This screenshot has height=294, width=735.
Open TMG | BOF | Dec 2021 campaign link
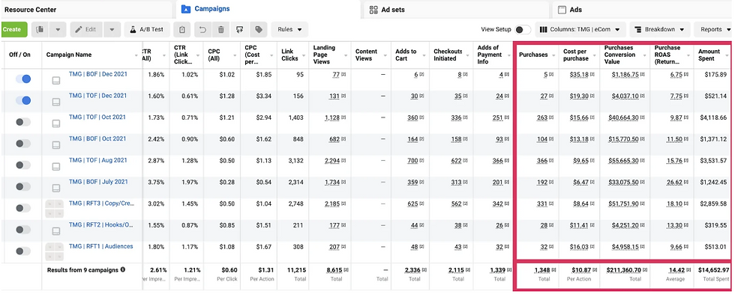click(x=98, y=74)
